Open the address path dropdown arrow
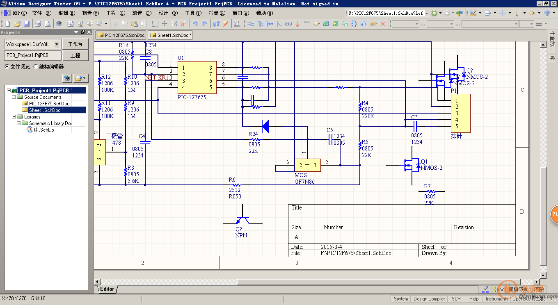Screen dimensions: 558x305 (x=427, y=13)
